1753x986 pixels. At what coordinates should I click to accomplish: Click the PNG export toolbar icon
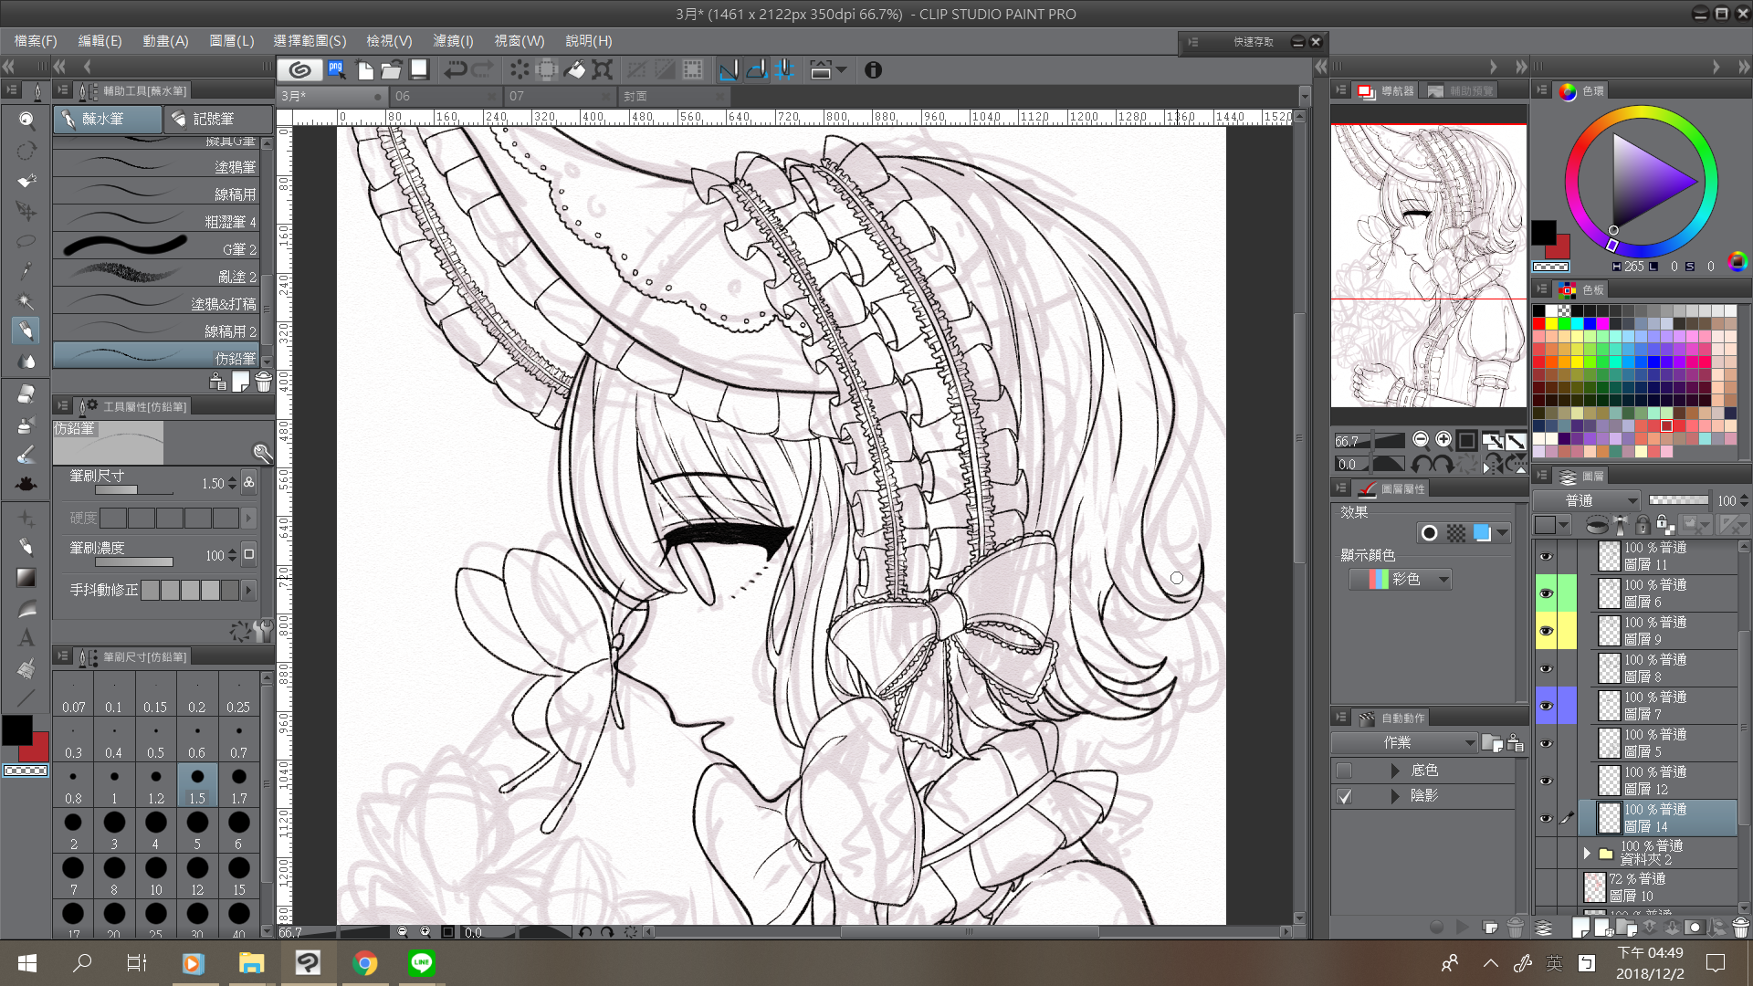337,69
